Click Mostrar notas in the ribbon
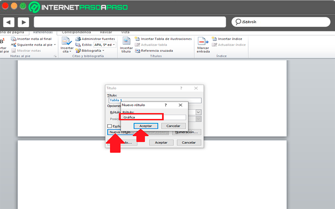 (26, 51)
